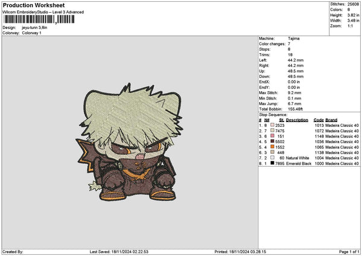Click the rose swatch for thread 151
This screenshot has width=362, height=256.
click(272, 136)
